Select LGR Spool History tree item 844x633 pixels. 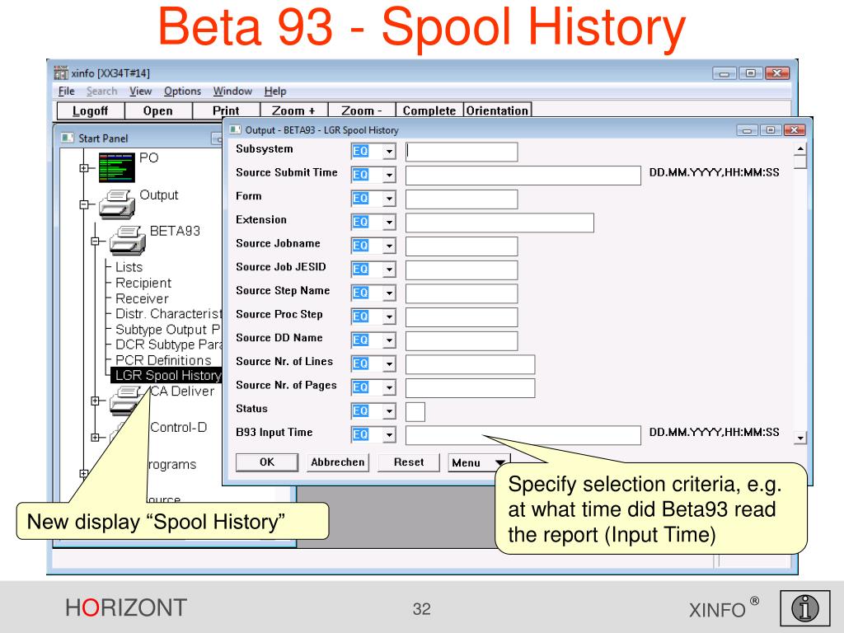pyautogui.click(x=167, y=375)
